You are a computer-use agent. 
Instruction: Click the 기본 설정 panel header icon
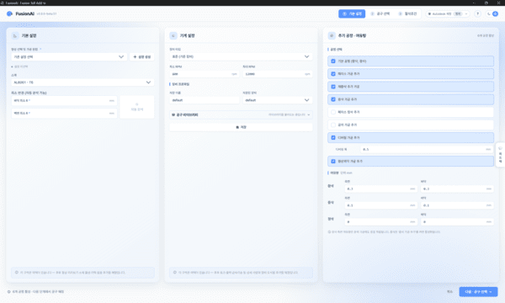15,35
